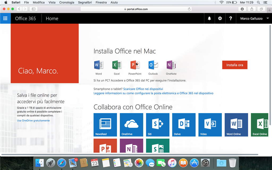Image resolution: width=272 pixels, height=170 pixels.
Task: Click Safari's share icon
Action: [252, 9]
